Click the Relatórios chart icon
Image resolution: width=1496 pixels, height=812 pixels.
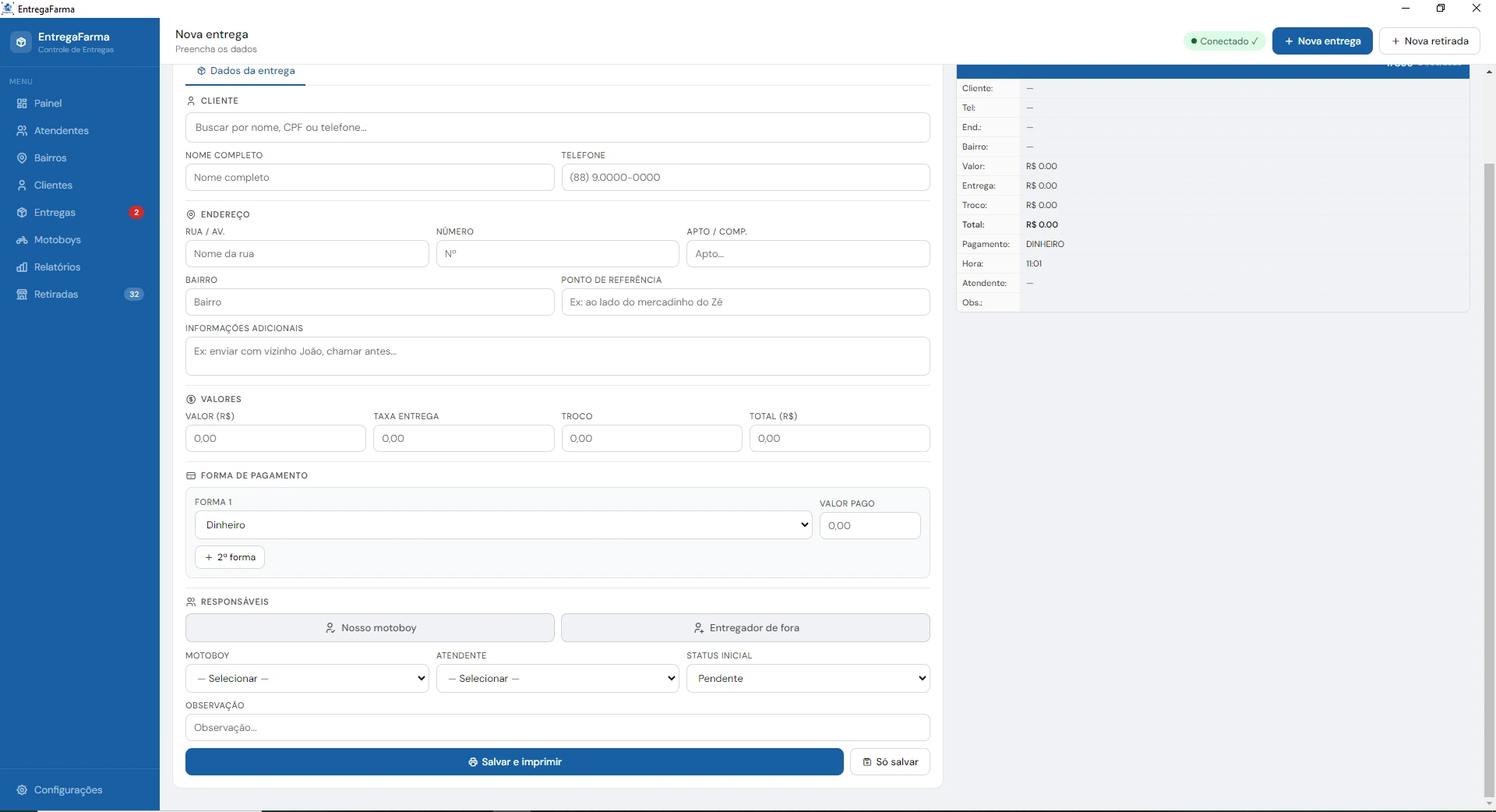tap(22, 267)
